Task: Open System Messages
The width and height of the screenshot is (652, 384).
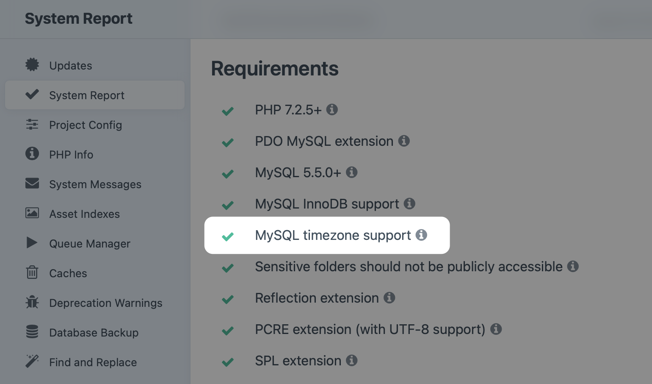Action: [95, 184]
